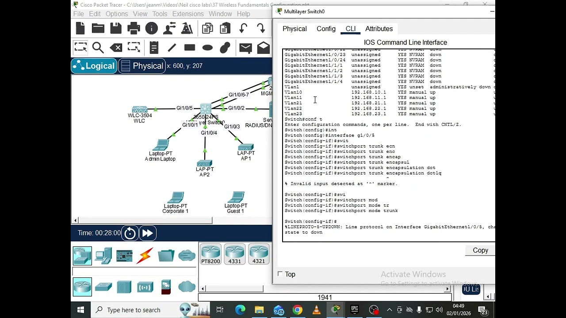Tick the Top checkbox in Switch window
The height and width of the screenshot is (318, 566).
click(280, 274)
